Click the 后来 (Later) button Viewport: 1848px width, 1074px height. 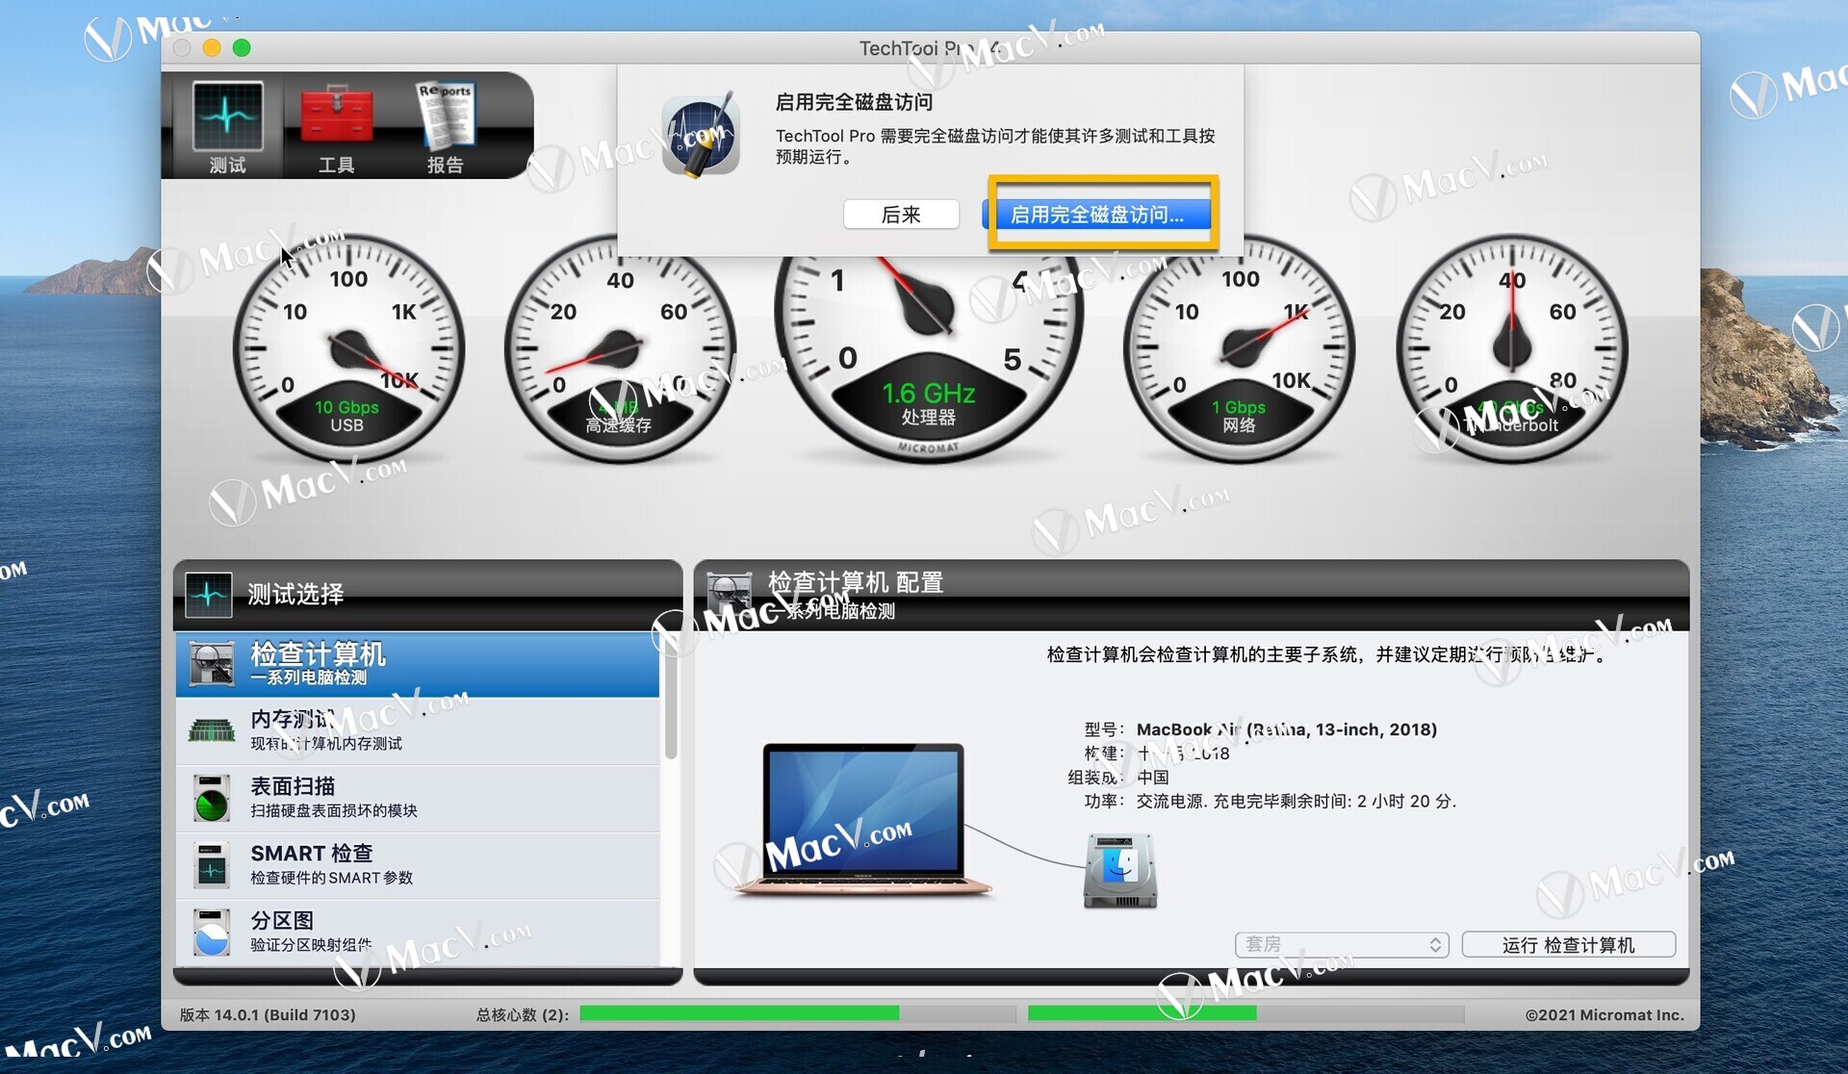[901, 215]
